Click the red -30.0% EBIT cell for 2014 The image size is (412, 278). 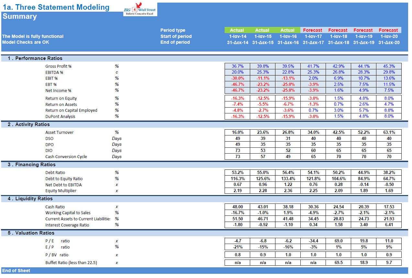pyautogui.click(x=237, y=78)
